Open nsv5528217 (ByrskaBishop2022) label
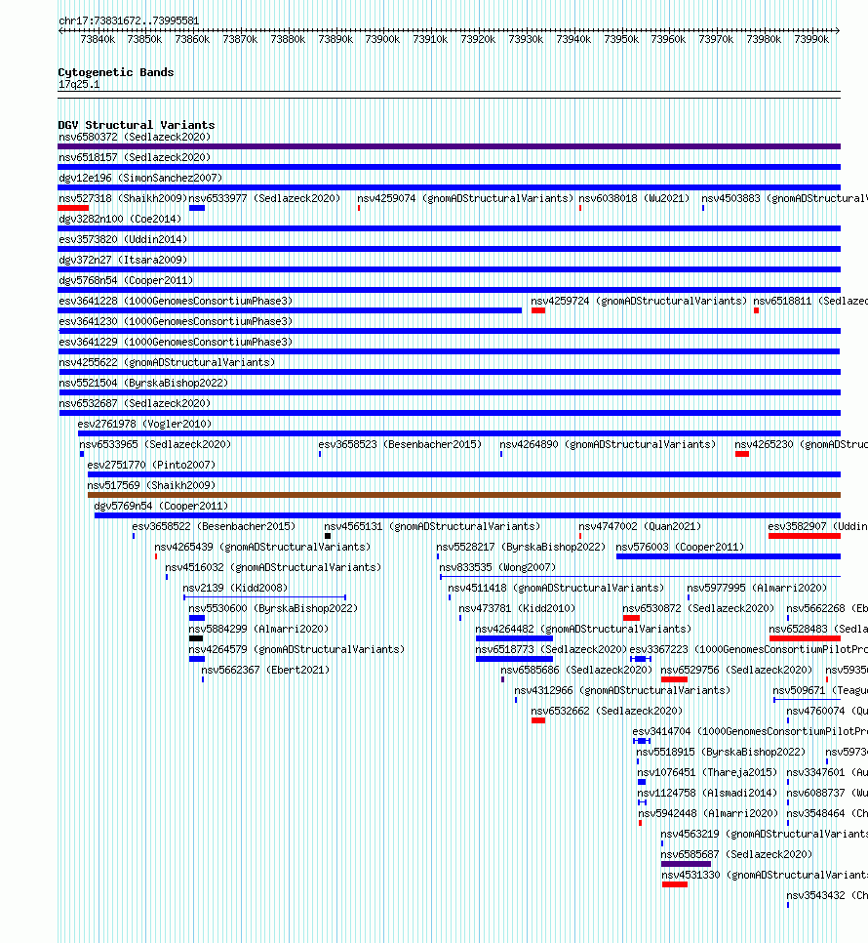The image size is (868, 943). point(521,547)
